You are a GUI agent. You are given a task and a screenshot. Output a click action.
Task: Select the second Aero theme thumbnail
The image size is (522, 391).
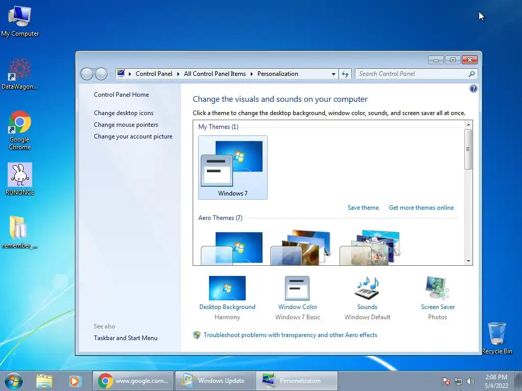[x=301, y=248]
